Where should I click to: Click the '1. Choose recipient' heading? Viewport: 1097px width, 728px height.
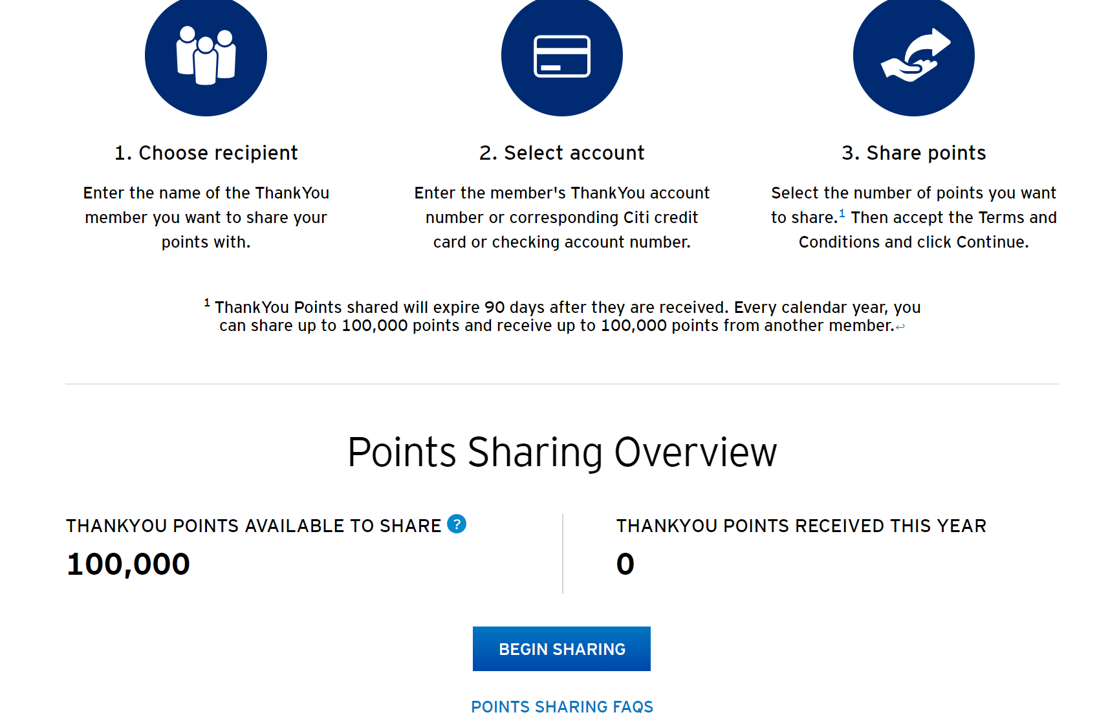click(x=206, y=153)
